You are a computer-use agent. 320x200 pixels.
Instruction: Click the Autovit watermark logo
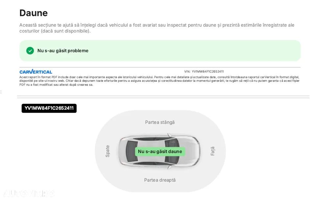(x=28, y=194)
